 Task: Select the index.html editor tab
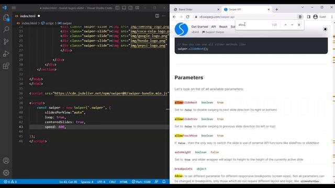click(x=28, y=16)
